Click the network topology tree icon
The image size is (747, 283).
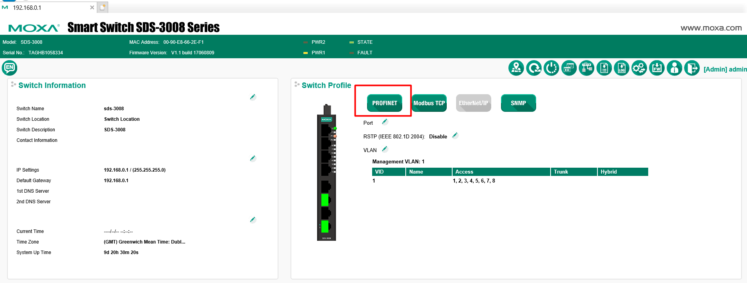pyautogui.click(x=587, y=68)
